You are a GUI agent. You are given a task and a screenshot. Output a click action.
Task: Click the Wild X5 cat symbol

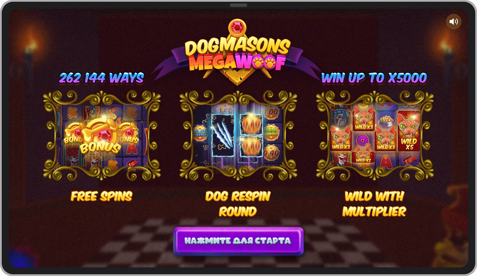pyautogui.click(x=409, y=131)
